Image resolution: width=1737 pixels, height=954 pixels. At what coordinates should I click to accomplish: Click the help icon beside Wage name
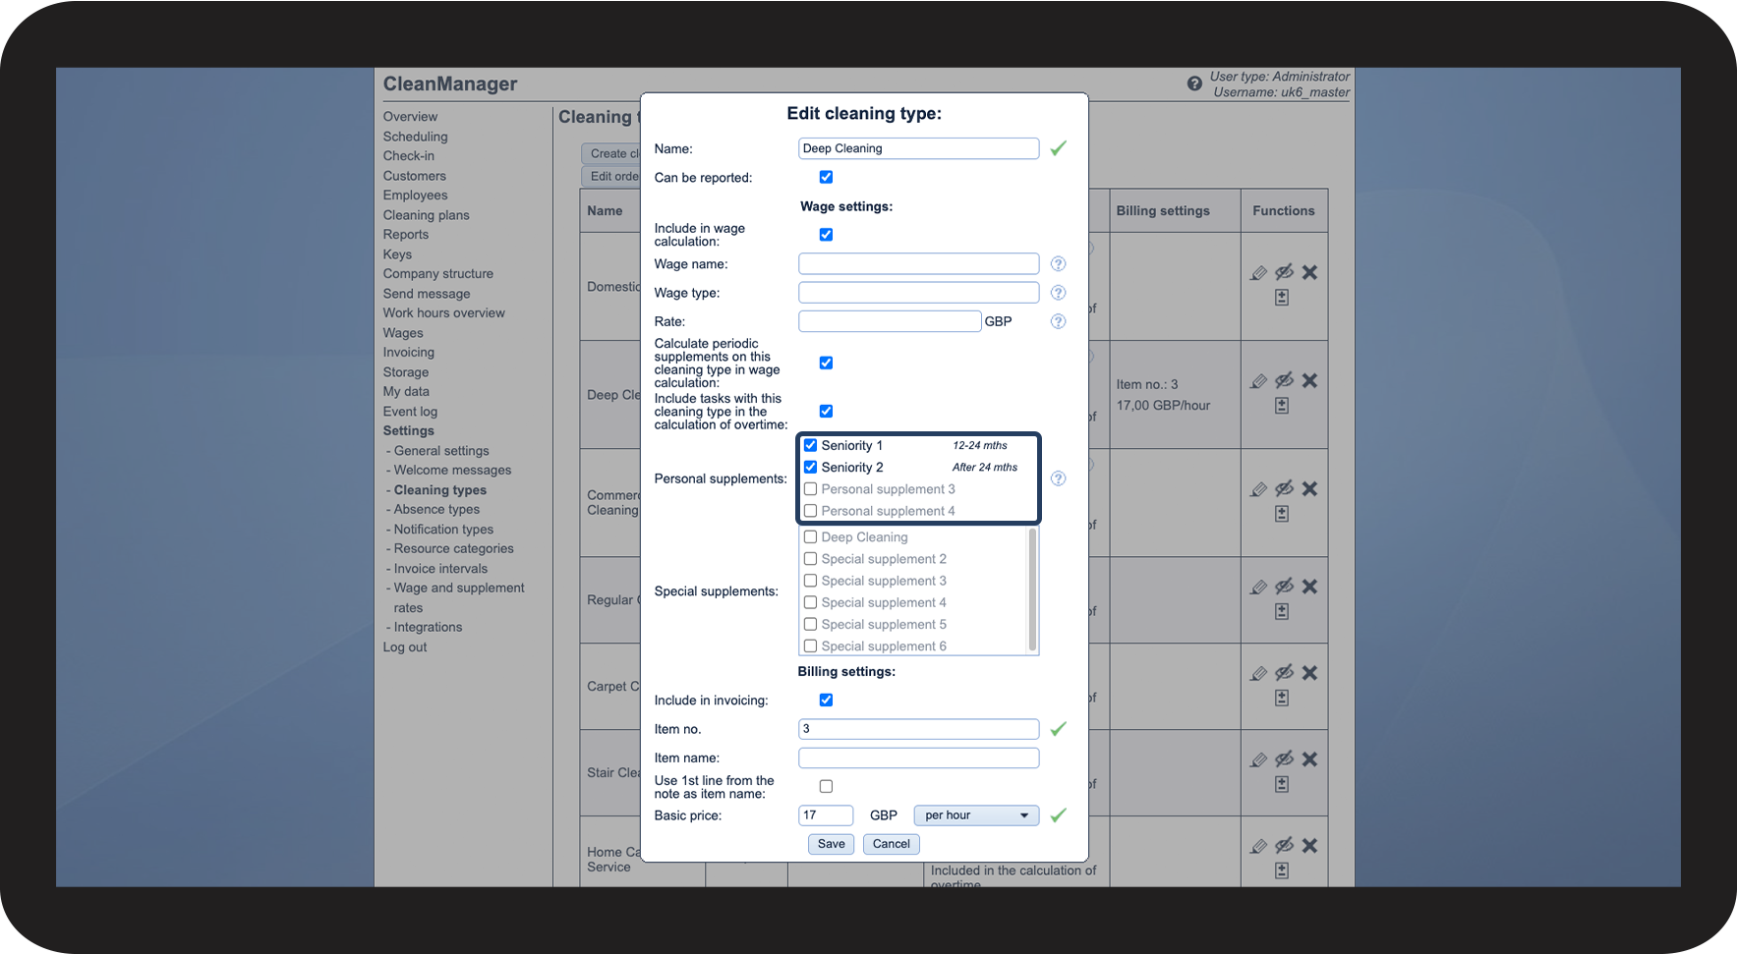pos(1058,264)
